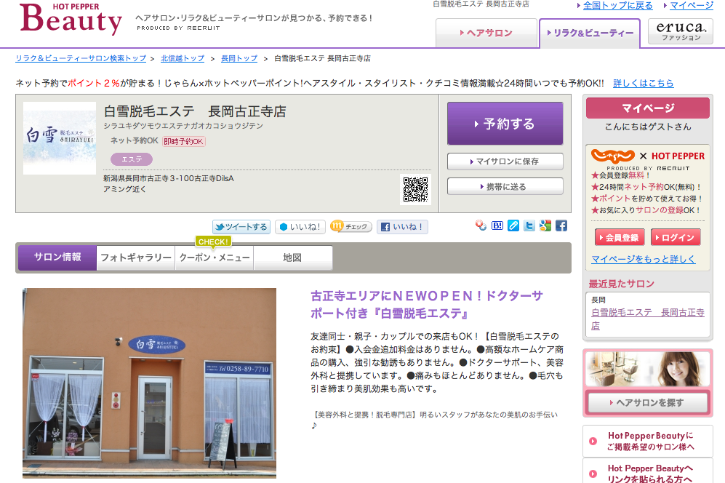The width and height of the screenshot is (725, 483).
Task: Click the Facebook いいね! like button
Action: click(x=402, y=227)
